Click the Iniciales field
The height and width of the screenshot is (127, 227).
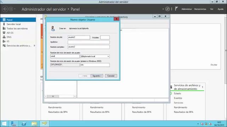point(105,37)
